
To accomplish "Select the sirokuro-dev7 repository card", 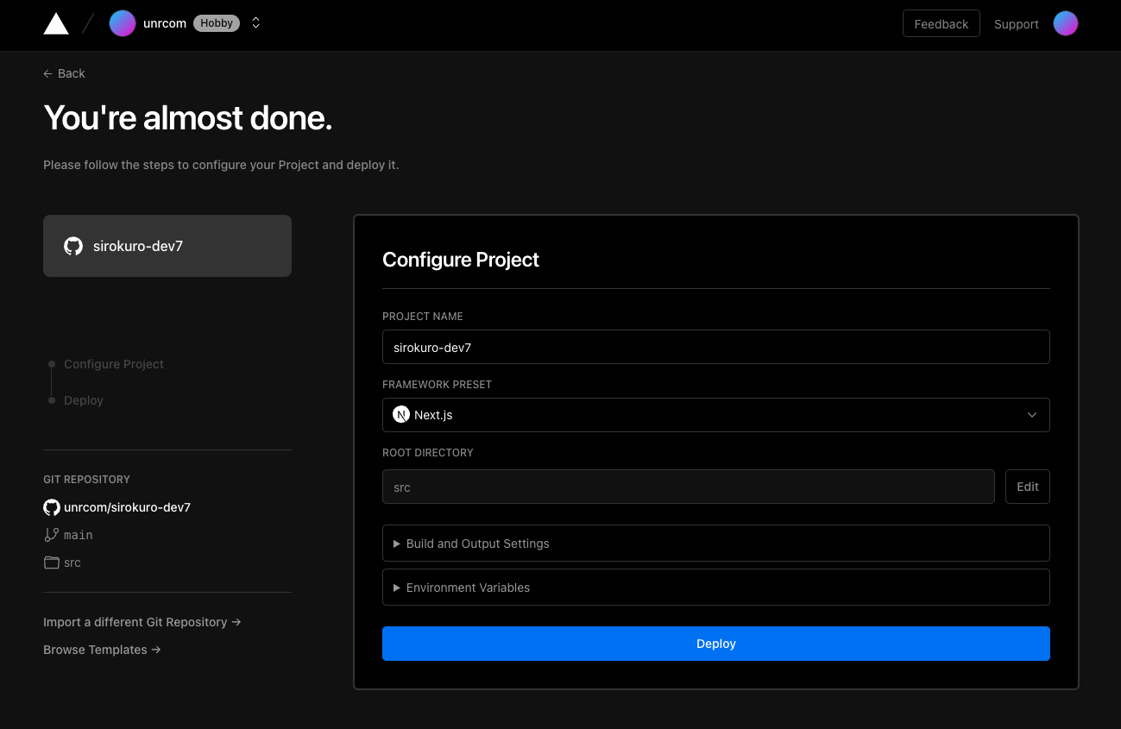I will coord(167,246).
